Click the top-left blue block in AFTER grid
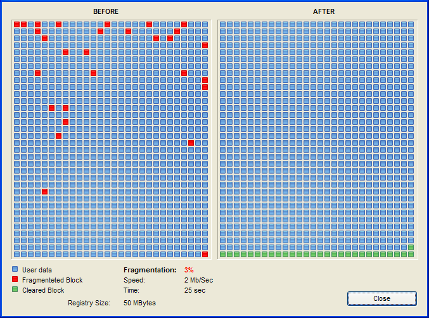 point(222,25)
